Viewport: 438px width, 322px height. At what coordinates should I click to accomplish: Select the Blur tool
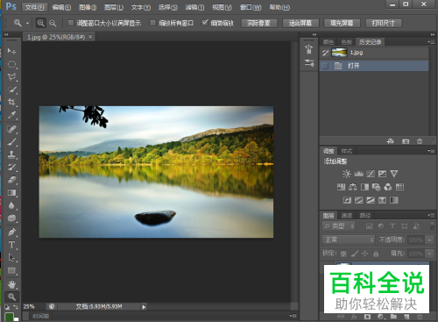pos(11,205)
